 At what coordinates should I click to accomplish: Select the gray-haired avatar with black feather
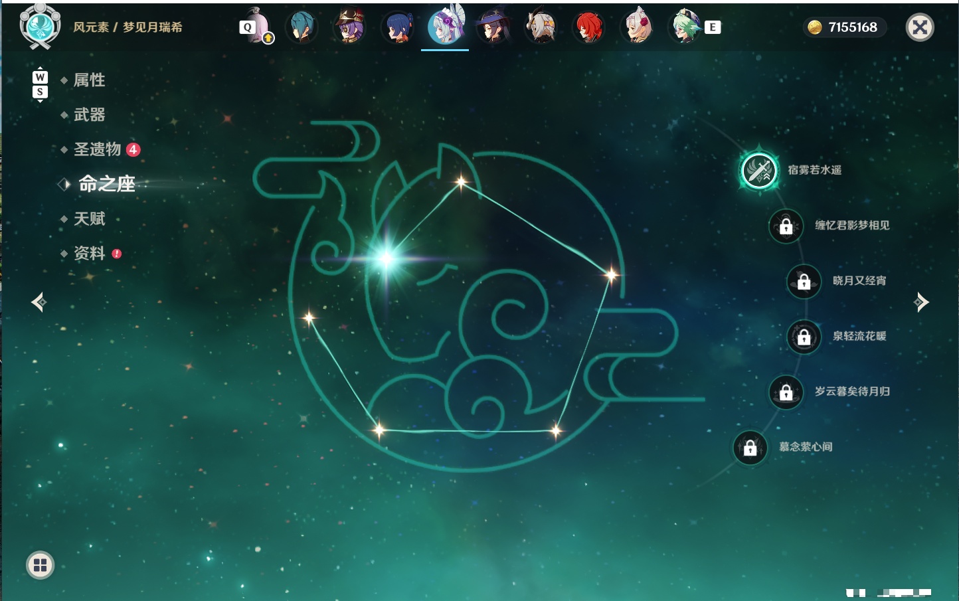coord(541,27)
